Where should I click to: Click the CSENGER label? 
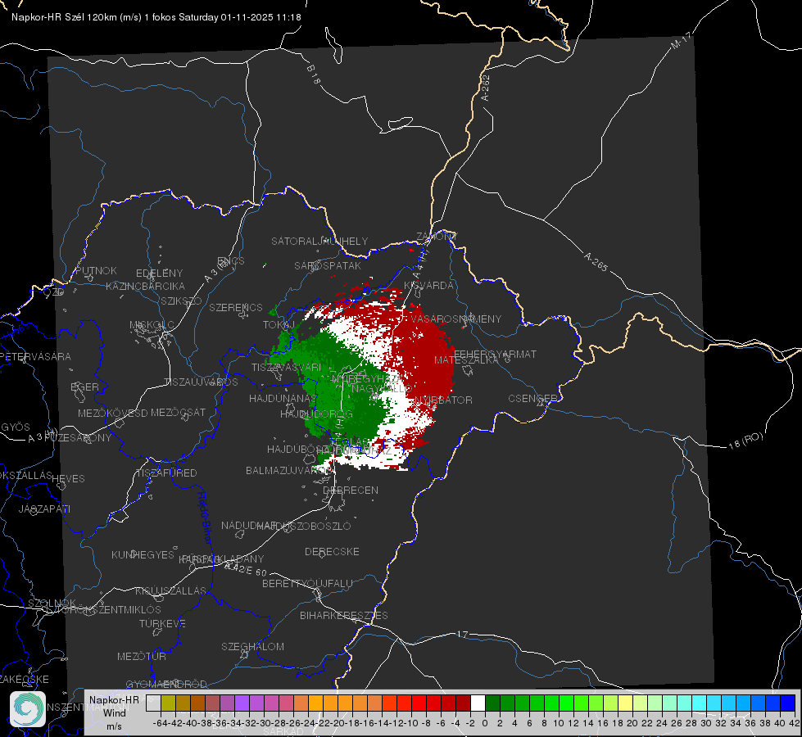coord(532,399)
